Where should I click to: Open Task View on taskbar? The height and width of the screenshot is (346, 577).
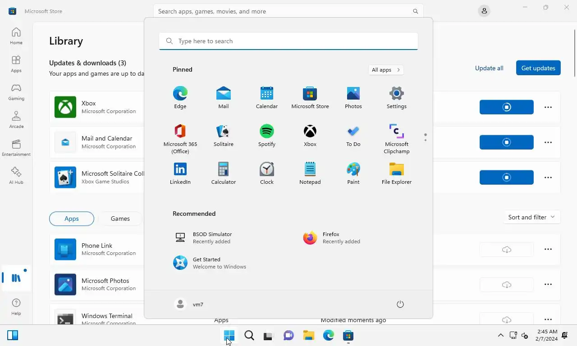pos(269,336)
